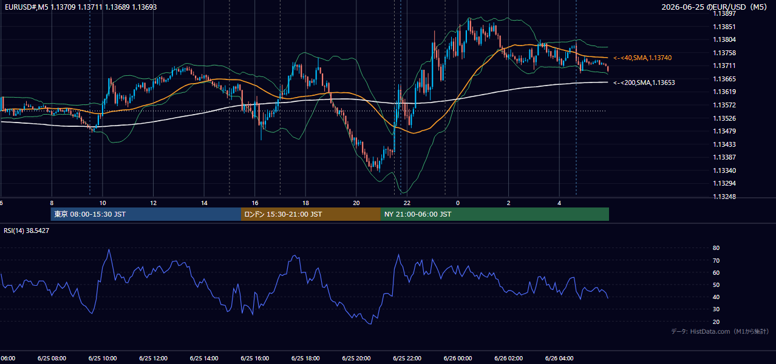Click RSI scale level 20
The height and width of the screenshot is (364, 776).
716,322
